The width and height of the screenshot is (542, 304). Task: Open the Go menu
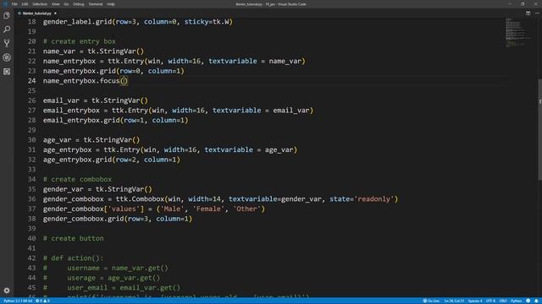pyautogui.click(x=66, y=4)
